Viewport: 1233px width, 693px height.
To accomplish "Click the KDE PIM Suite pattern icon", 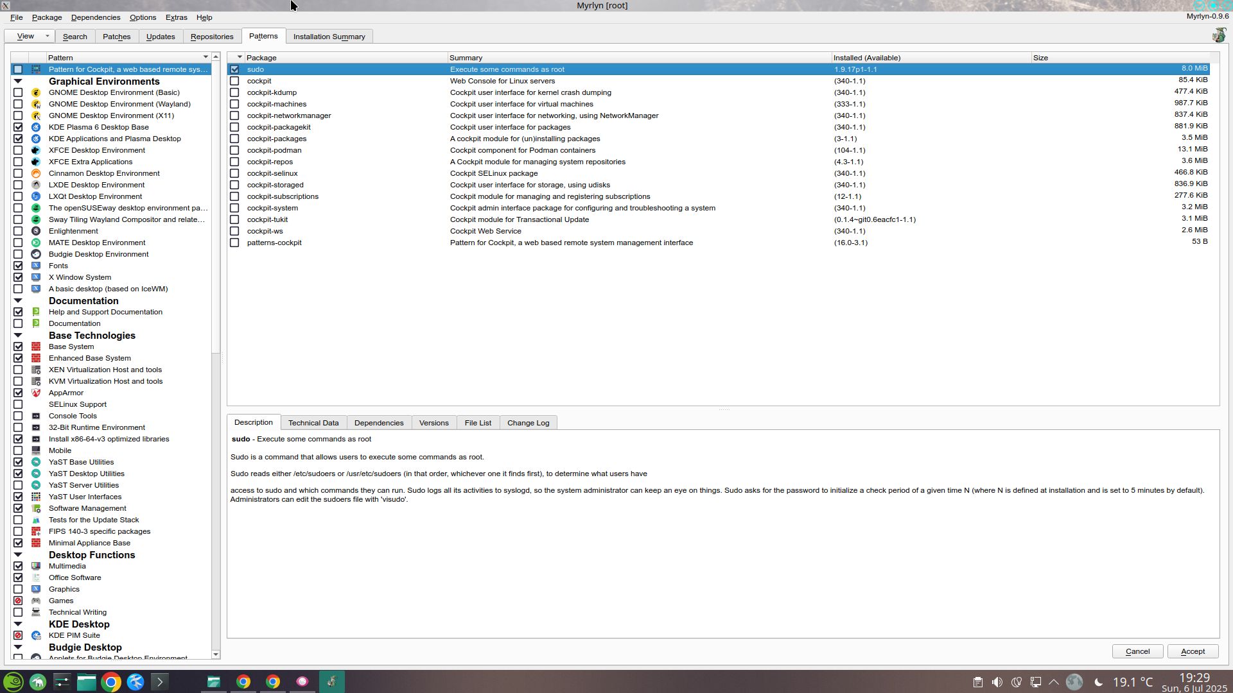I will coord(36,635).
